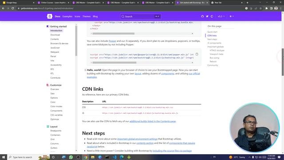Click the docs Search field
Viewport: 284px width, 160px height.
coord(141,16)
